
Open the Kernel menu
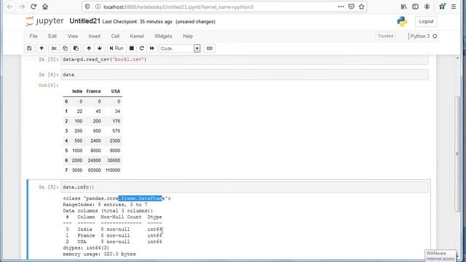[137, 36]
